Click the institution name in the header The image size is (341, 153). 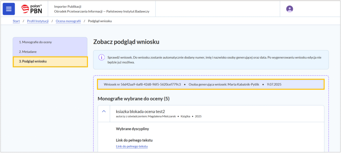tap(102, 11)
